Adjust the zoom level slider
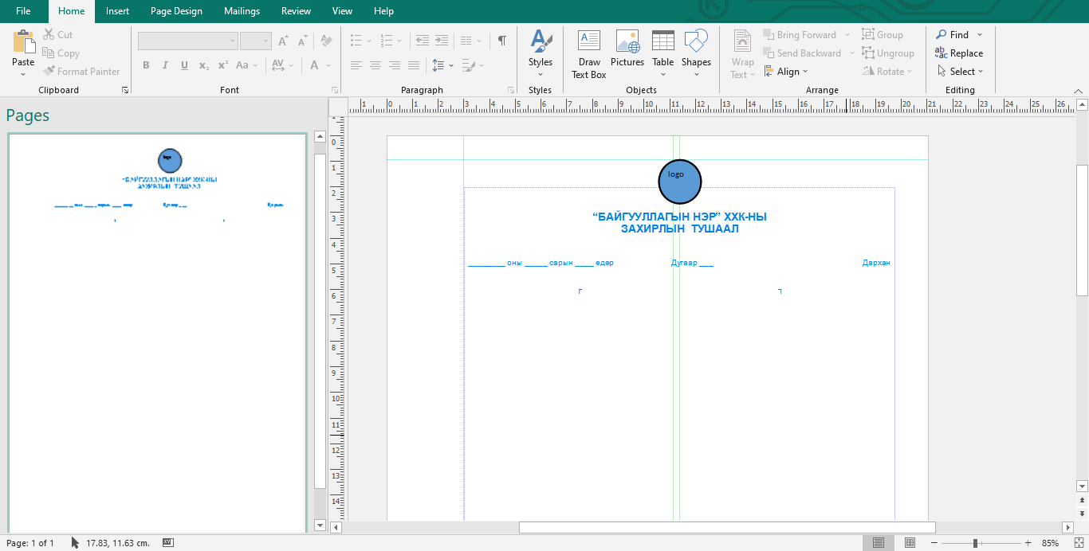The width and height of the screenshot is (1089, 551). 975,543
